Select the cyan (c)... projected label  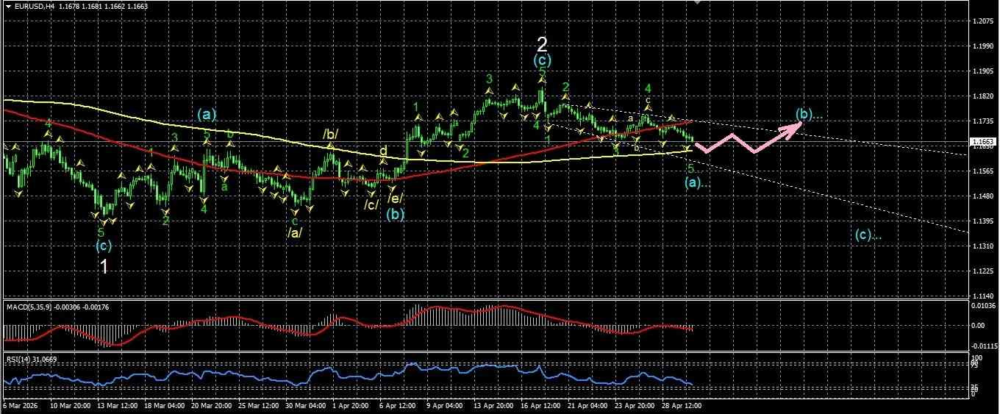point(868,235)
